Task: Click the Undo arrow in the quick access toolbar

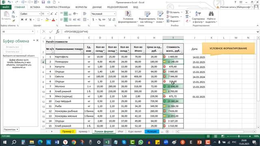Action: click(9, 2)
